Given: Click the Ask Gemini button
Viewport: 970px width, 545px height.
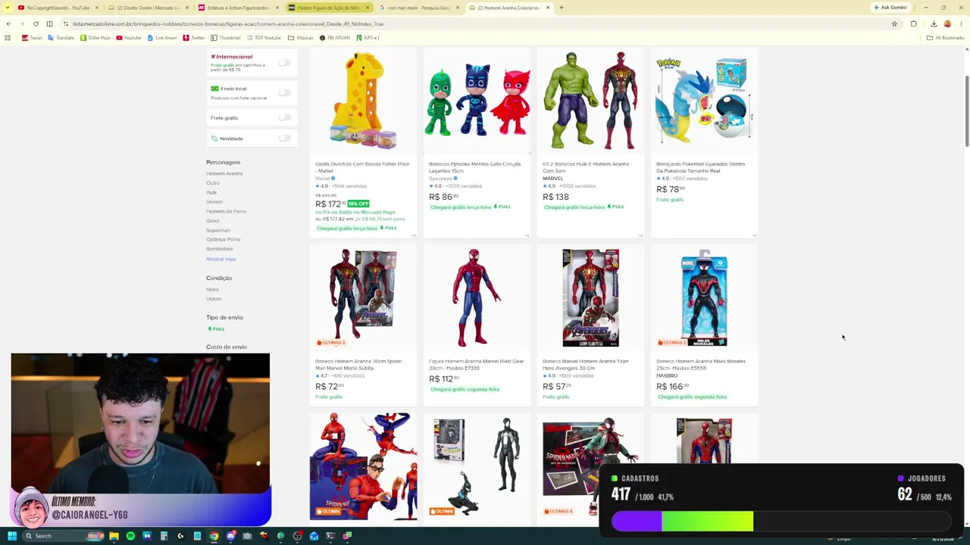Looking at the screenshot, I should coord(890,8).
